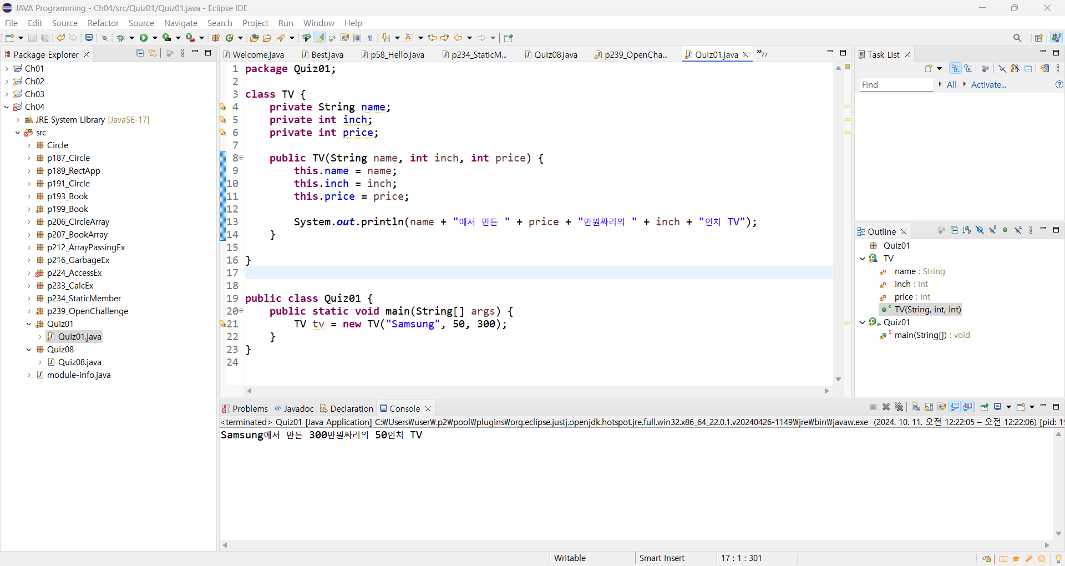Open the New Task dropdown arrow
Screen dimensions: 1065x566
pos(939,68)
